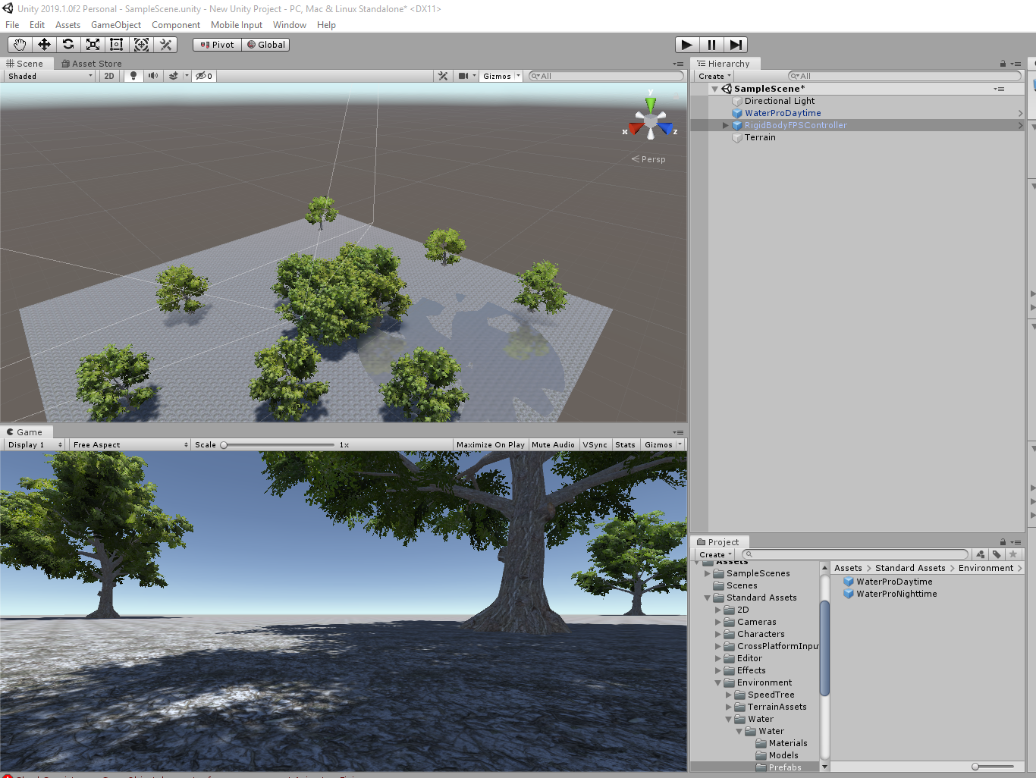Toggle 2D scene view mode

coord(109,76)
